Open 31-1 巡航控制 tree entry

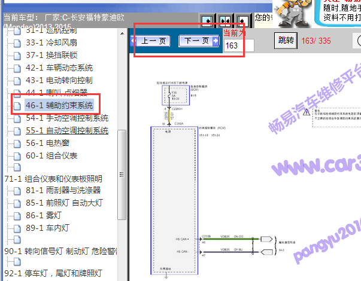51,30
